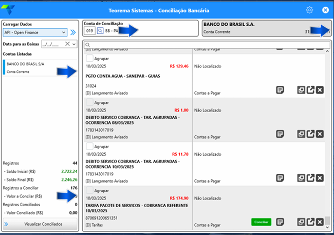Tick Agrupar checkbox for R$ 11,78 entry

point(89,147)
